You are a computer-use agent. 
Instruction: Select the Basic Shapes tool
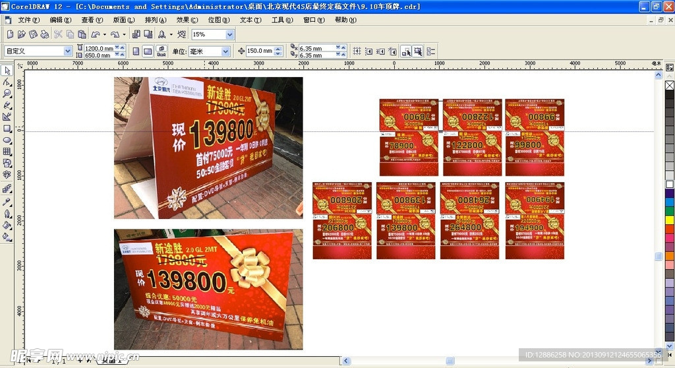[7, 164]
